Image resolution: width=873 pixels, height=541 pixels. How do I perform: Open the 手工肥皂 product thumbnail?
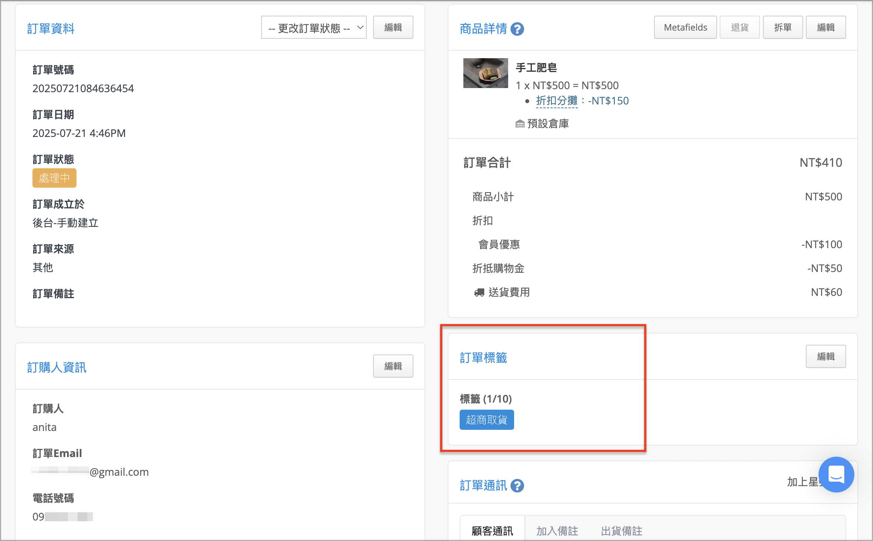(x=485, y=73)
